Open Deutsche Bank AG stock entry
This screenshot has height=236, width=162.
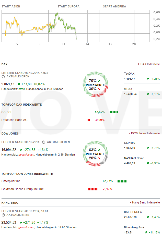point(14,120)
